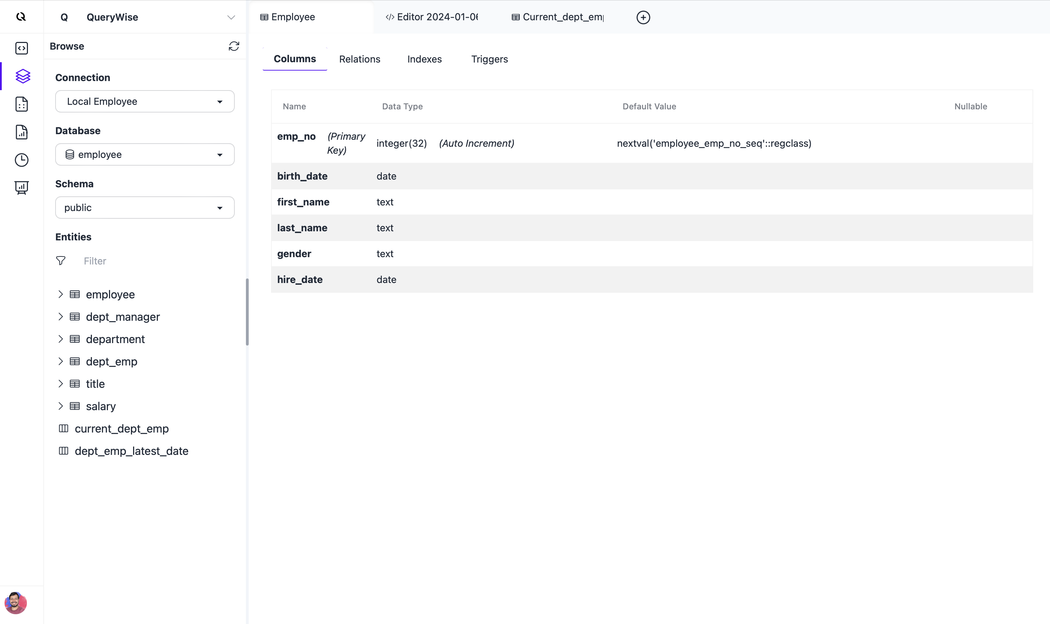Open the dashboard presentation icon
Image resolution: width=1050 pixels, height=624 pixels.
coord(21,188)
